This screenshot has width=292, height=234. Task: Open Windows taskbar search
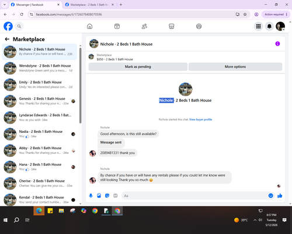click(16, 220)
